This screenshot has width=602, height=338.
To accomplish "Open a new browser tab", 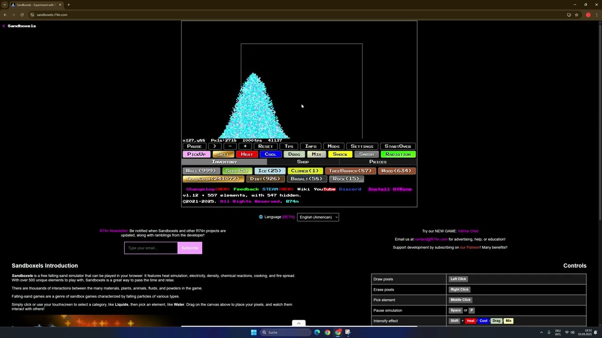I will point(68,5).
